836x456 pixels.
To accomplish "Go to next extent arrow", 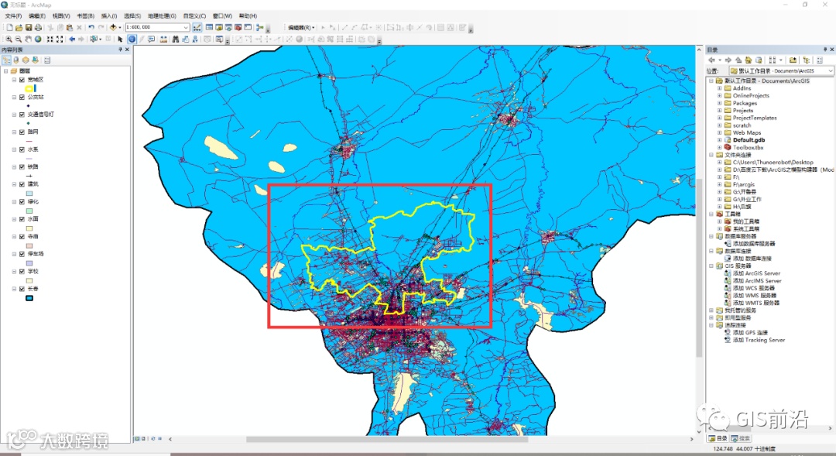I will (x=81, y=39).
